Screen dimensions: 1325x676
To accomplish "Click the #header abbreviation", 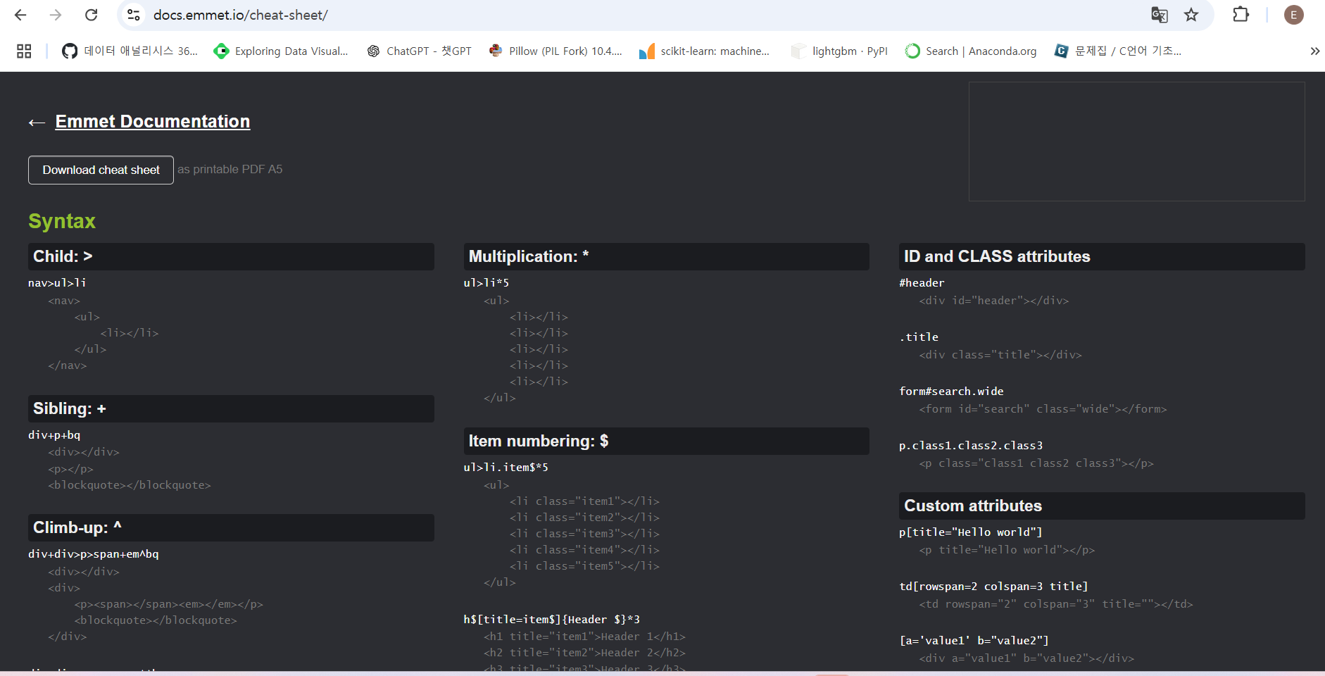I will pyautogui.click(x=922, y=283).
